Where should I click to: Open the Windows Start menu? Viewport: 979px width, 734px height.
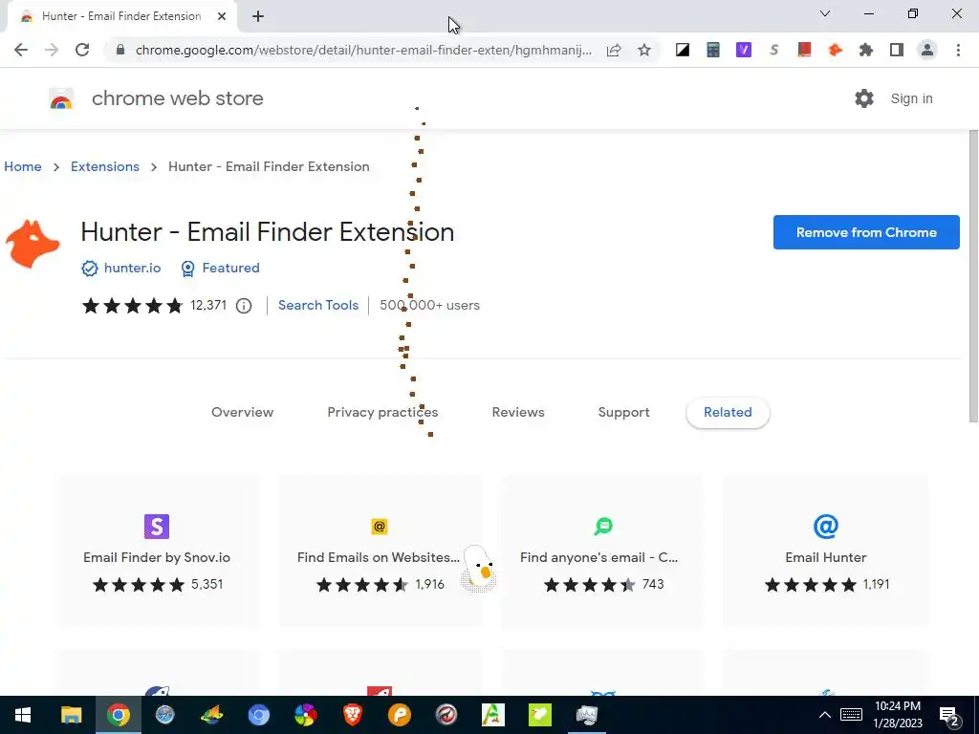[x=23, y=715]
